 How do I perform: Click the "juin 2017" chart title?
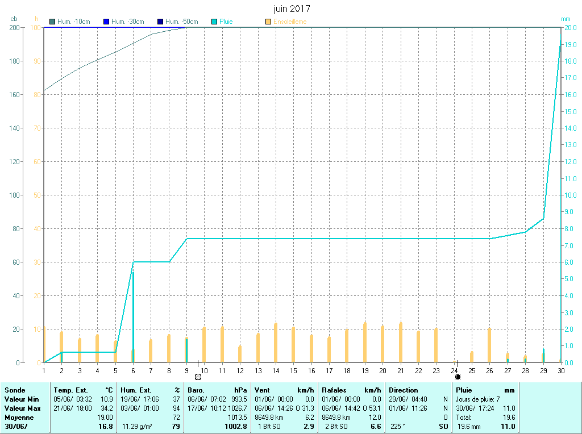coord(292,9)
